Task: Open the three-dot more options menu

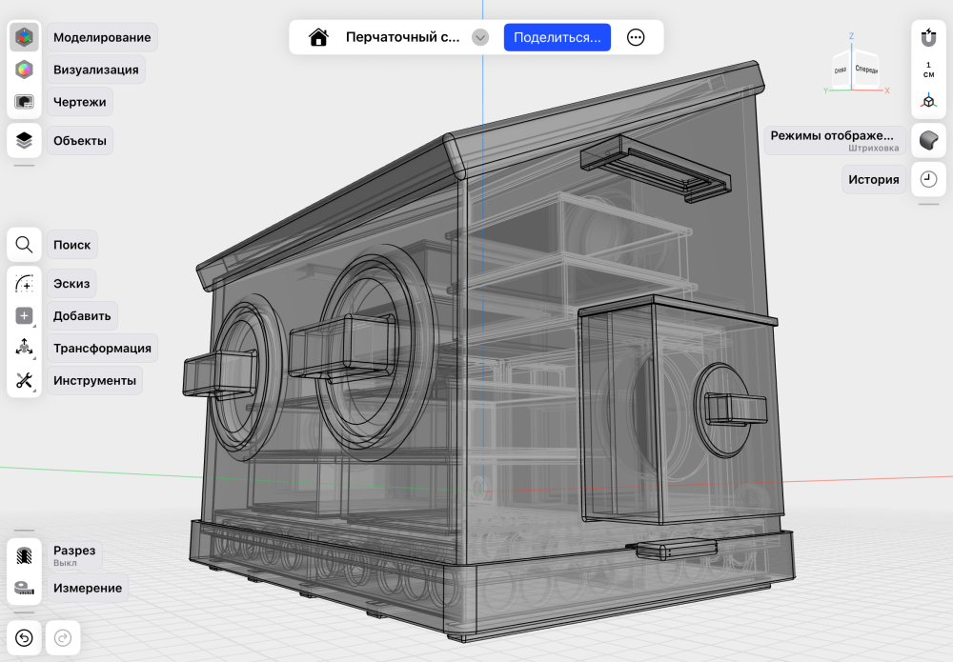Action: [635, 37]
